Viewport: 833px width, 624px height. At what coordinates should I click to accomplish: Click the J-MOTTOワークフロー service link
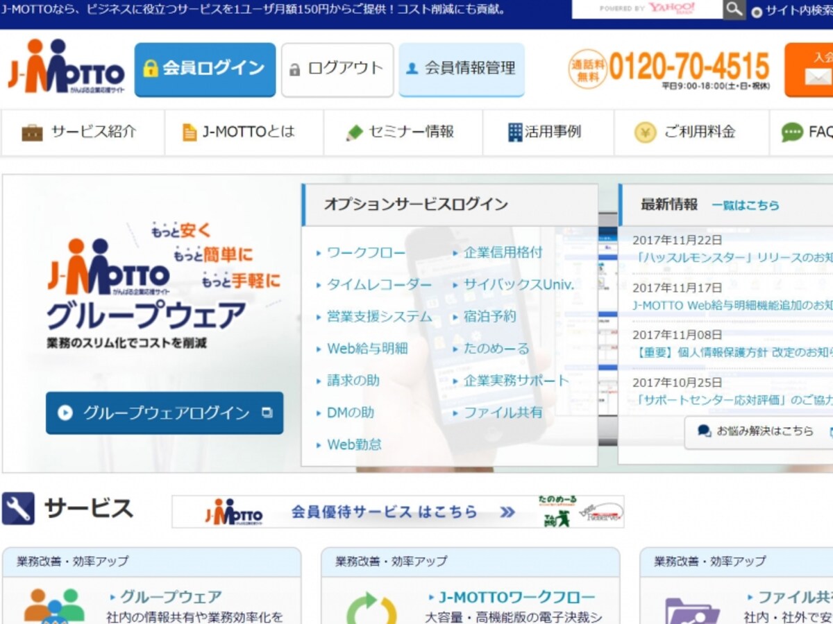(516, 597)
